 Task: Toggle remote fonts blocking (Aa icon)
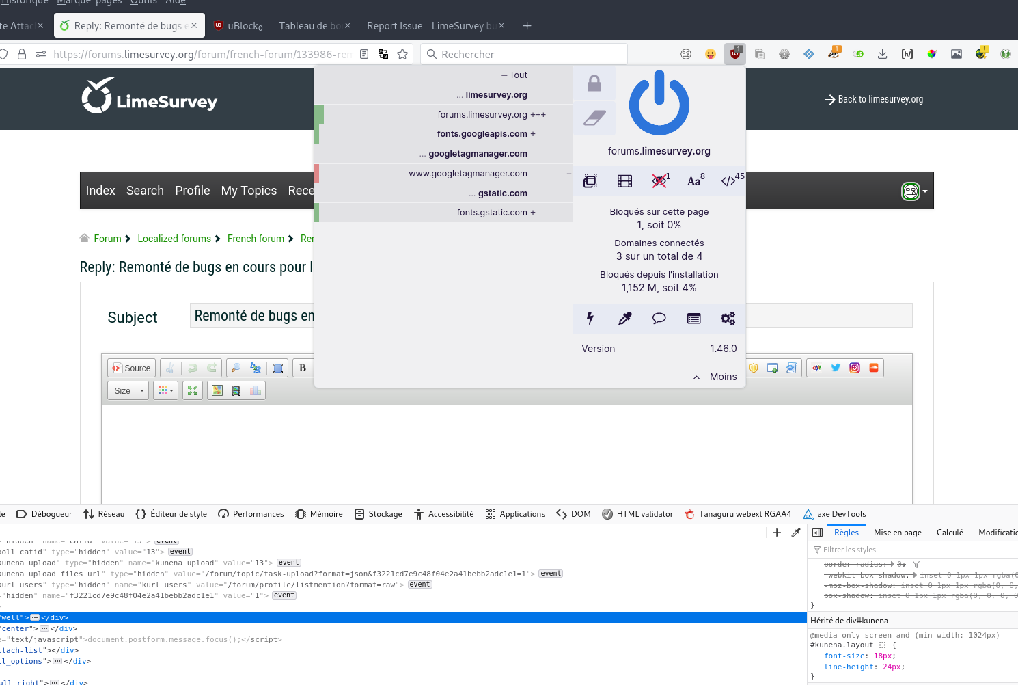click(x=694, y=181)
